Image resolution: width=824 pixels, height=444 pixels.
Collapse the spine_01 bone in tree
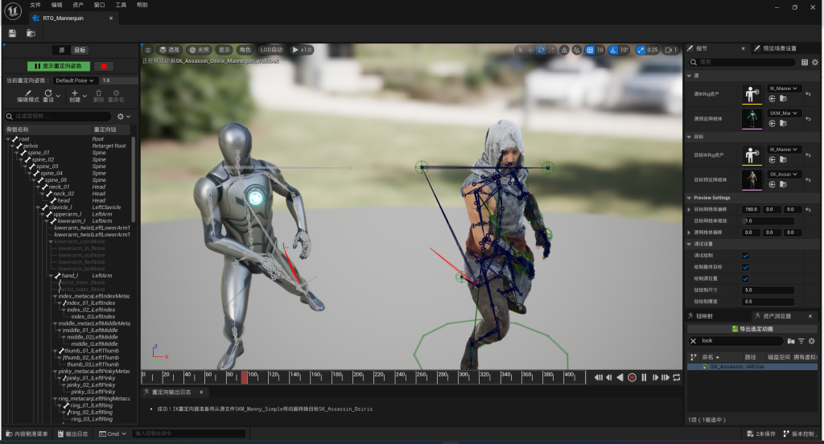[17, 153]
